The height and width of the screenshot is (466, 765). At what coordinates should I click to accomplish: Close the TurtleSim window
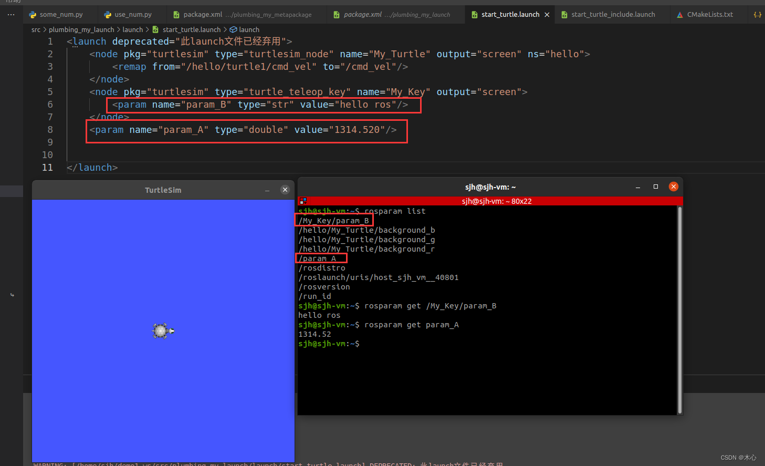(285, 190)
